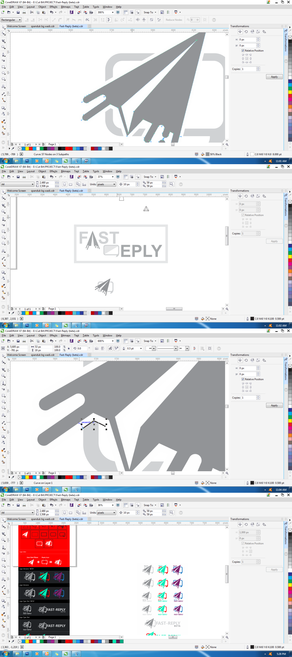Select the Shape tool in 600% zoom window toolbox

[4, 362]
